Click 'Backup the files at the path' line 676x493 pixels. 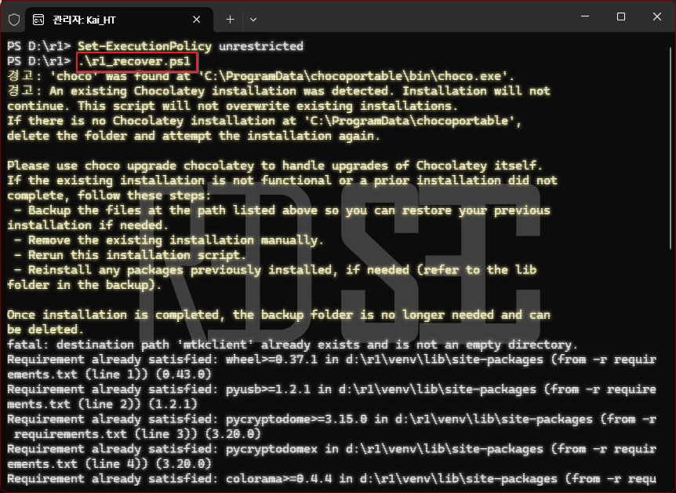[x=282, y=210]
